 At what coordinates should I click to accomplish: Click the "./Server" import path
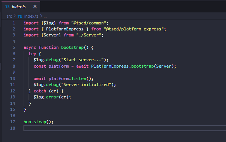pos(89,35)
